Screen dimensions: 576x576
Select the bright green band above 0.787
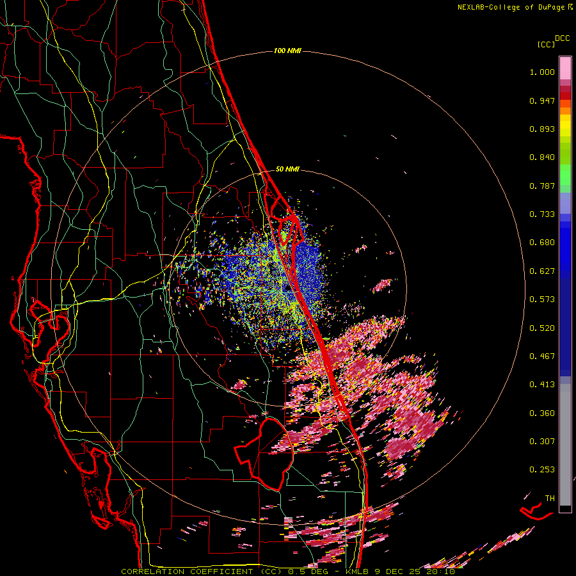tap(565, 175)
